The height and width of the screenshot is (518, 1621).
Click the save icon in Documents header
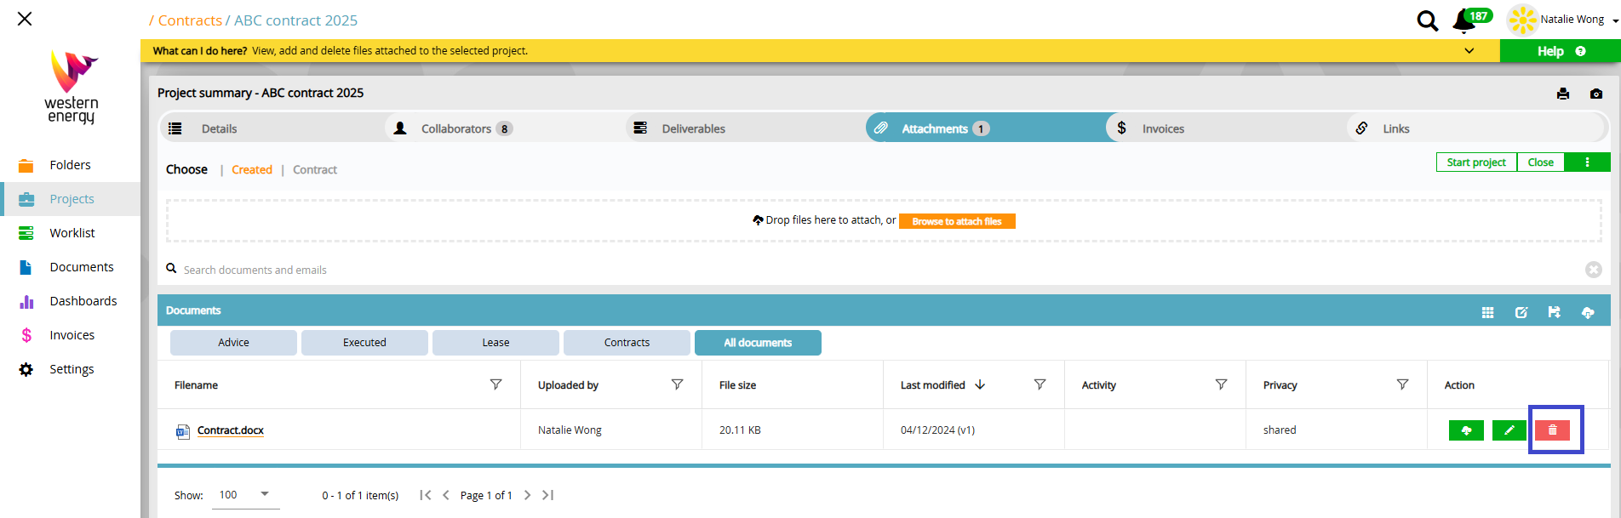1555,313
